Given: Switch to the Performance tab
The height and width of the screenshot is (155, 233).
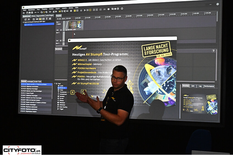Looking at the screenshot, I should pyautogui.click(x=209, y=86).
